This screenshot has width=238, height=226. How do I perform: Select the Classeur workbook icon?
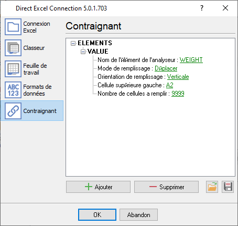pyautogui.click(x=13, y=48)
